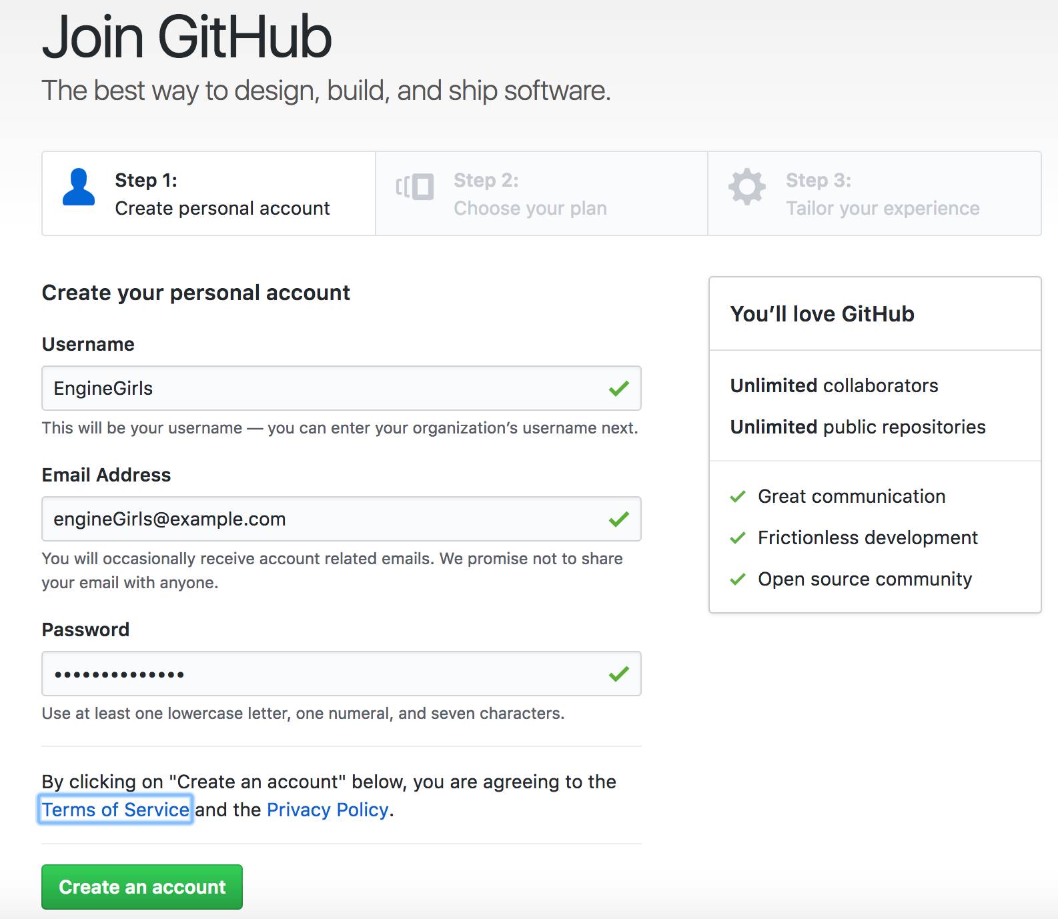Click the checkmark beside Frictionless development
The height and width of the screenshot is (919, 1058).
click(738, 538)
